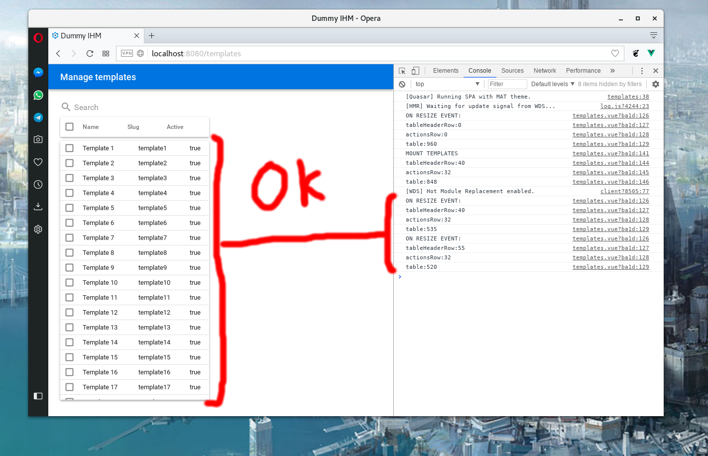The image size is (708, 456).
Task: Open the Default levels dropdown
Action: click(x=553, y=84)
